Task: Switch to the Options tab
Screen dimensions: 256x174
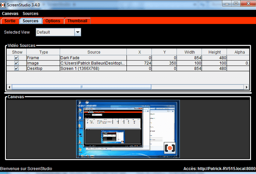Action: pos(53,21)
